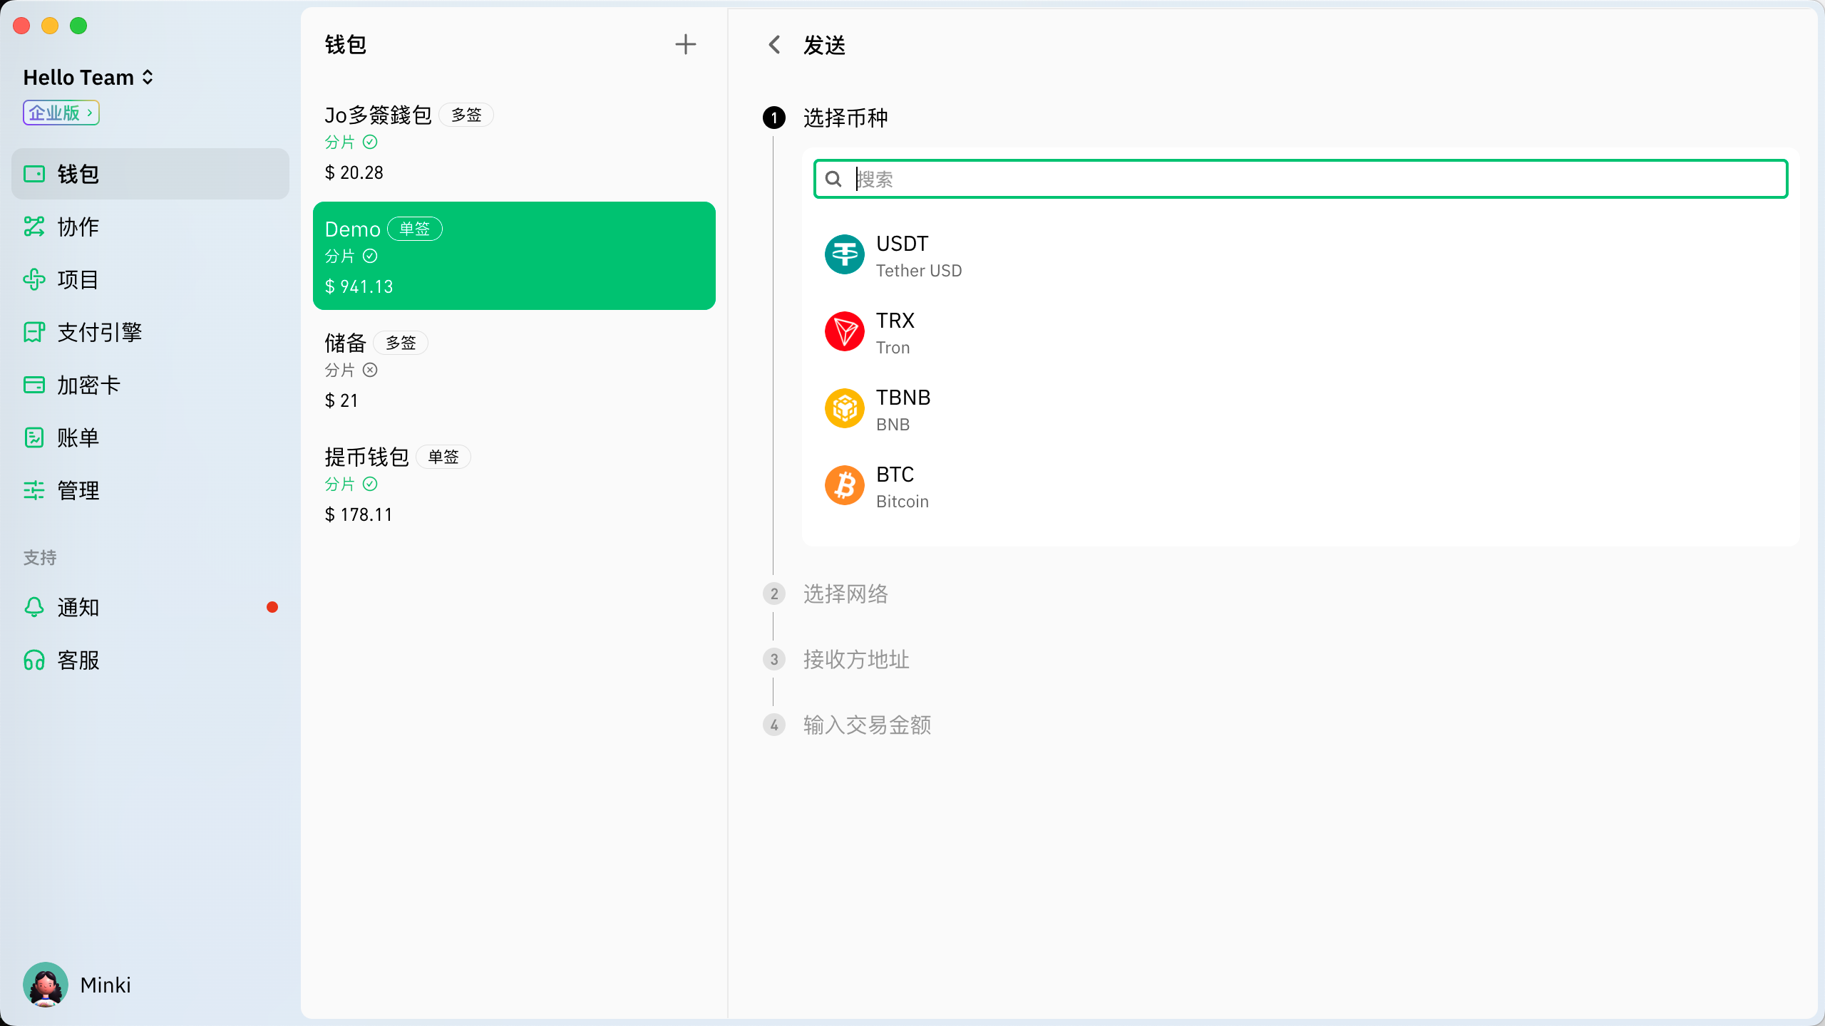Viewport: 1825px width, 1026px height.
Task: Choose the TRX Tron coin icon
Action: pos(844,332)
